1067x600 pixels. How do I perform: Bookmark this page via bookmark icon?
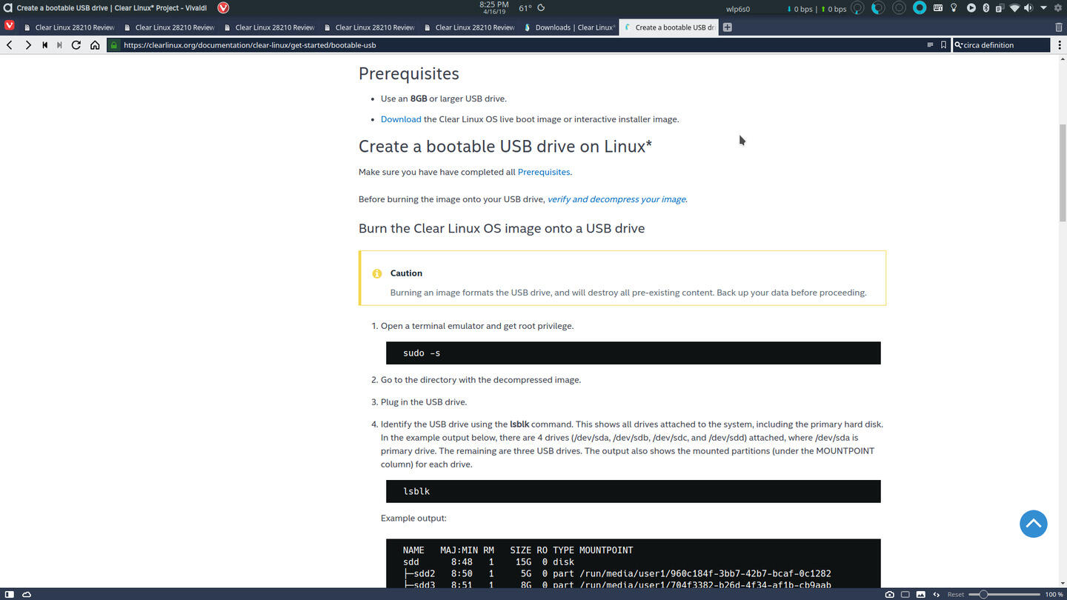(943, 45)
